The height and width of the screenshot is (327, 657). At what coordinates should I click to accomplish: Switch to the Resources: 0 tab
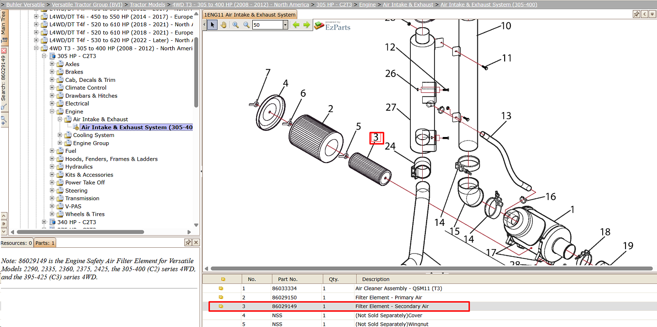[17, 243]
